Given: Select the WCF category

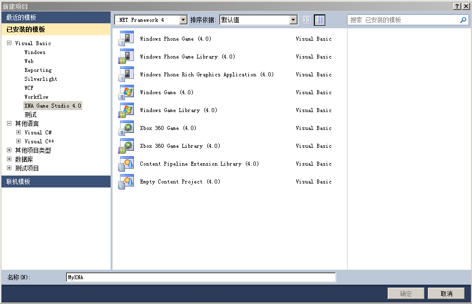Looking at the screenshot, I should 29,88.
